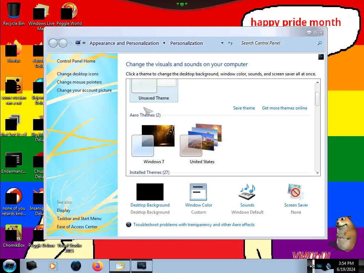Select the Unsaved Theme thumbnail
This screenshot has width=364, height=273.
coord(154,90)
